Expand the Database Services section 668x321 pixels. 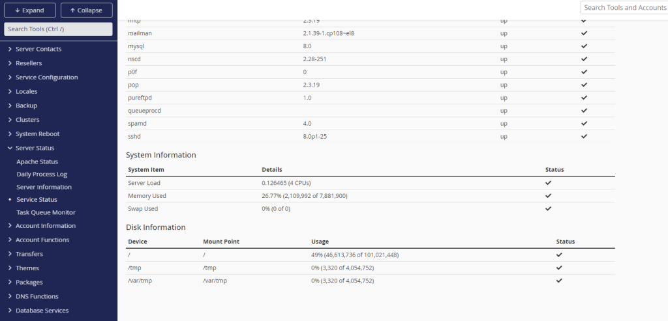(42, 311)
